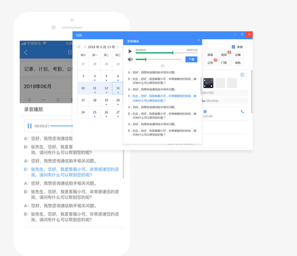Viewport: 297px width, 256px height.
Task: Open the 短信 filter tab
Action: 224,55
